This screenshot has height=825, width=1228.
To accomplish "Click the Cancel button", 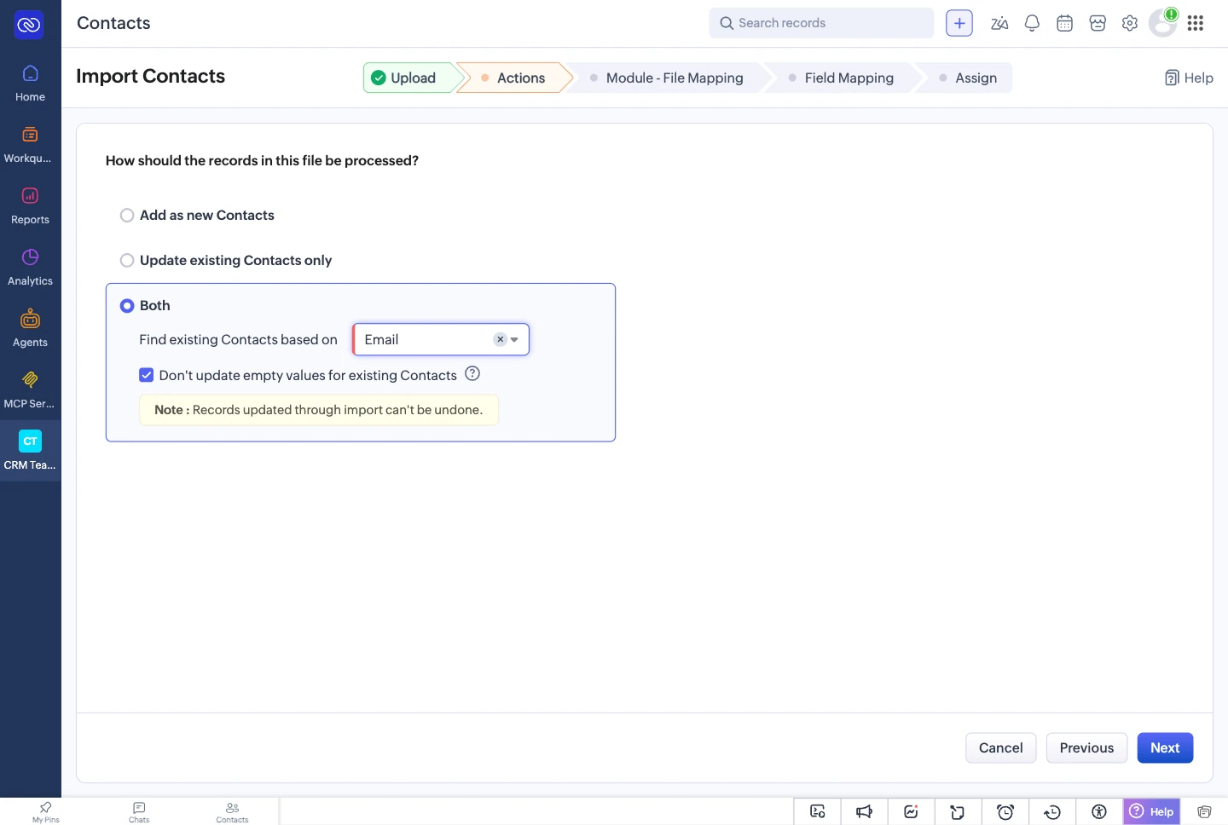I will pos(1000,747).
